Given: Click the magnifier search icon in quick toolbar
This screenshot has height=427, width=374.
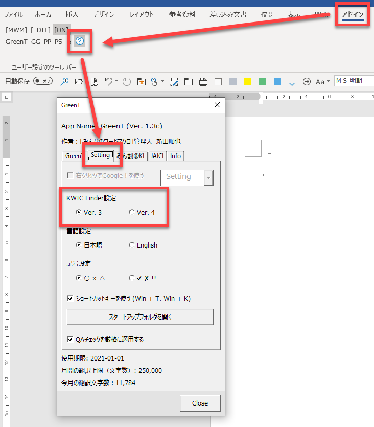Looking at the screenshot, I should point(65,81).
